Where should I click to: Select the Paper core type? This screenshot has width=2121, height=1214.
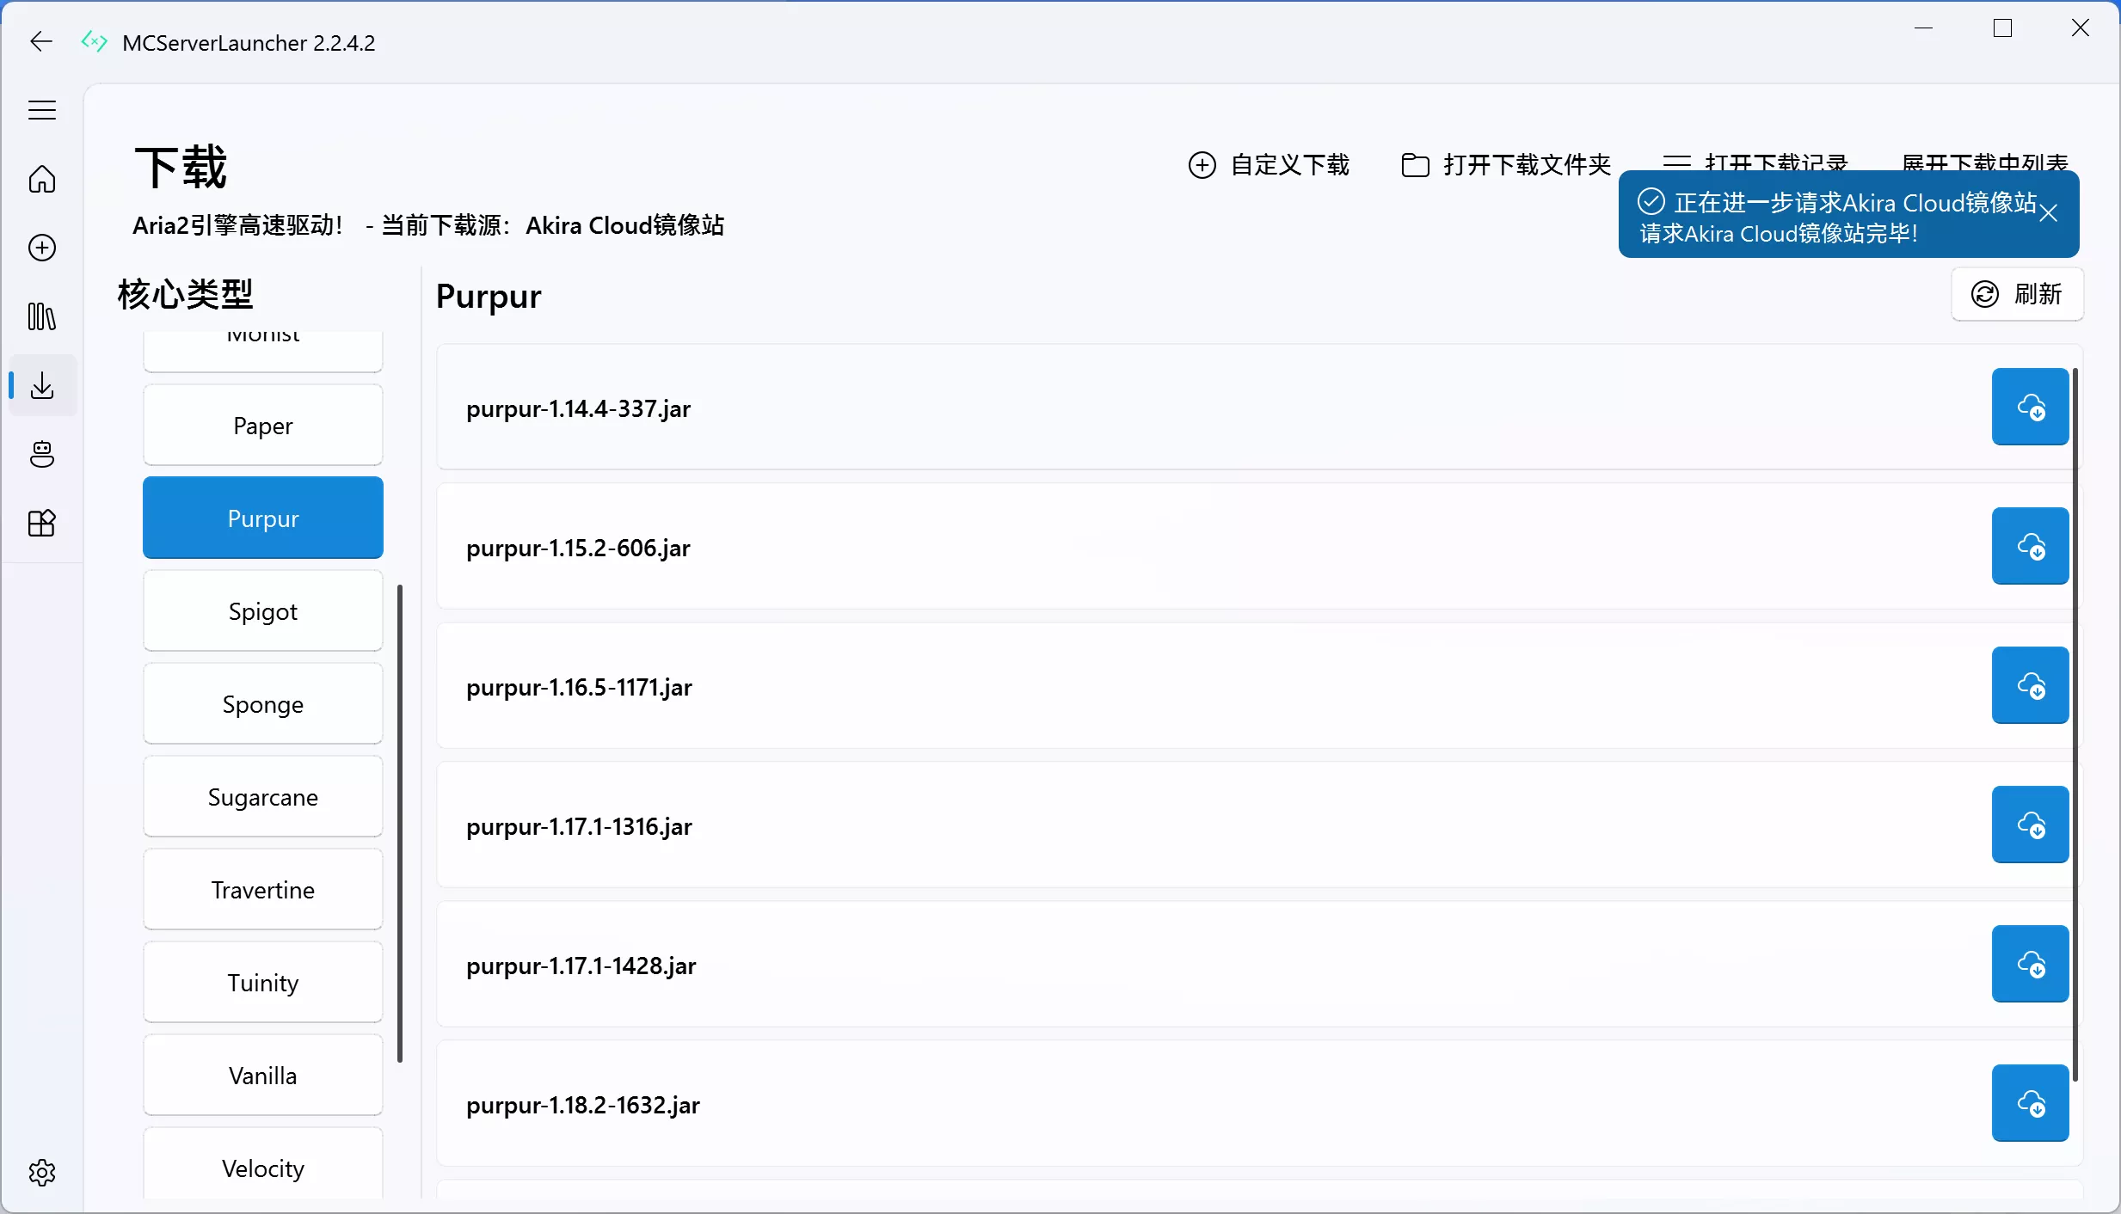(x=262, y=425)
